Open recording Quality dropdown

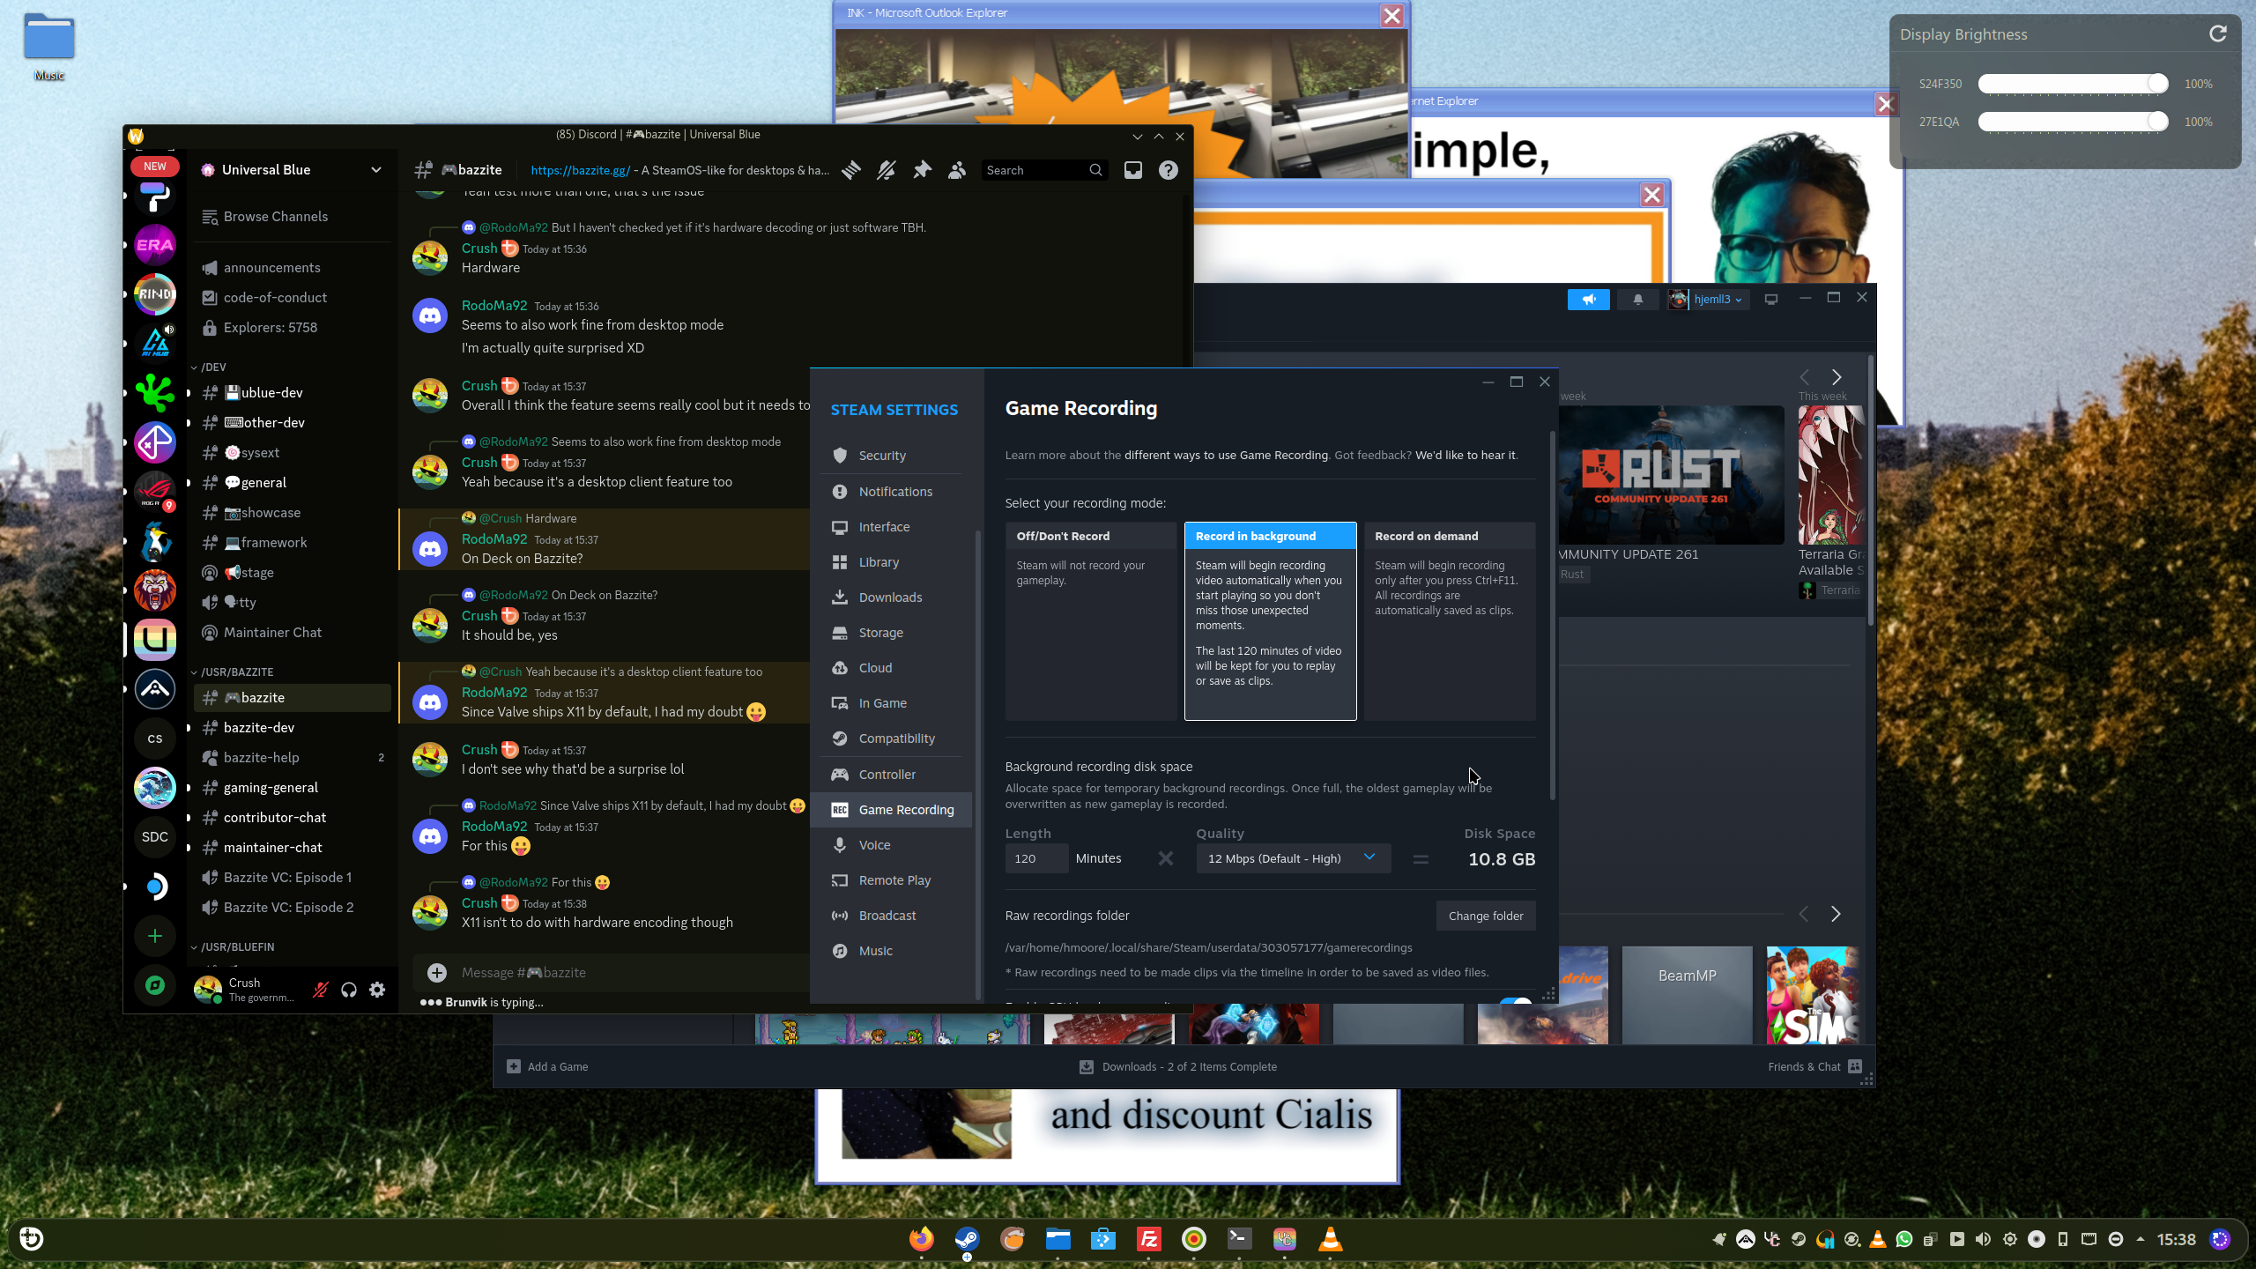[x=1292, y=858]
